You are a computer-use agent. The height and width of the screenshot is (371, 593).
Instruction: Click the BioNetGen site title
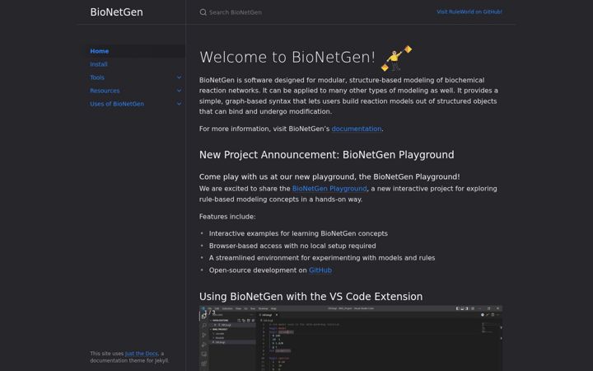(116, 12)
